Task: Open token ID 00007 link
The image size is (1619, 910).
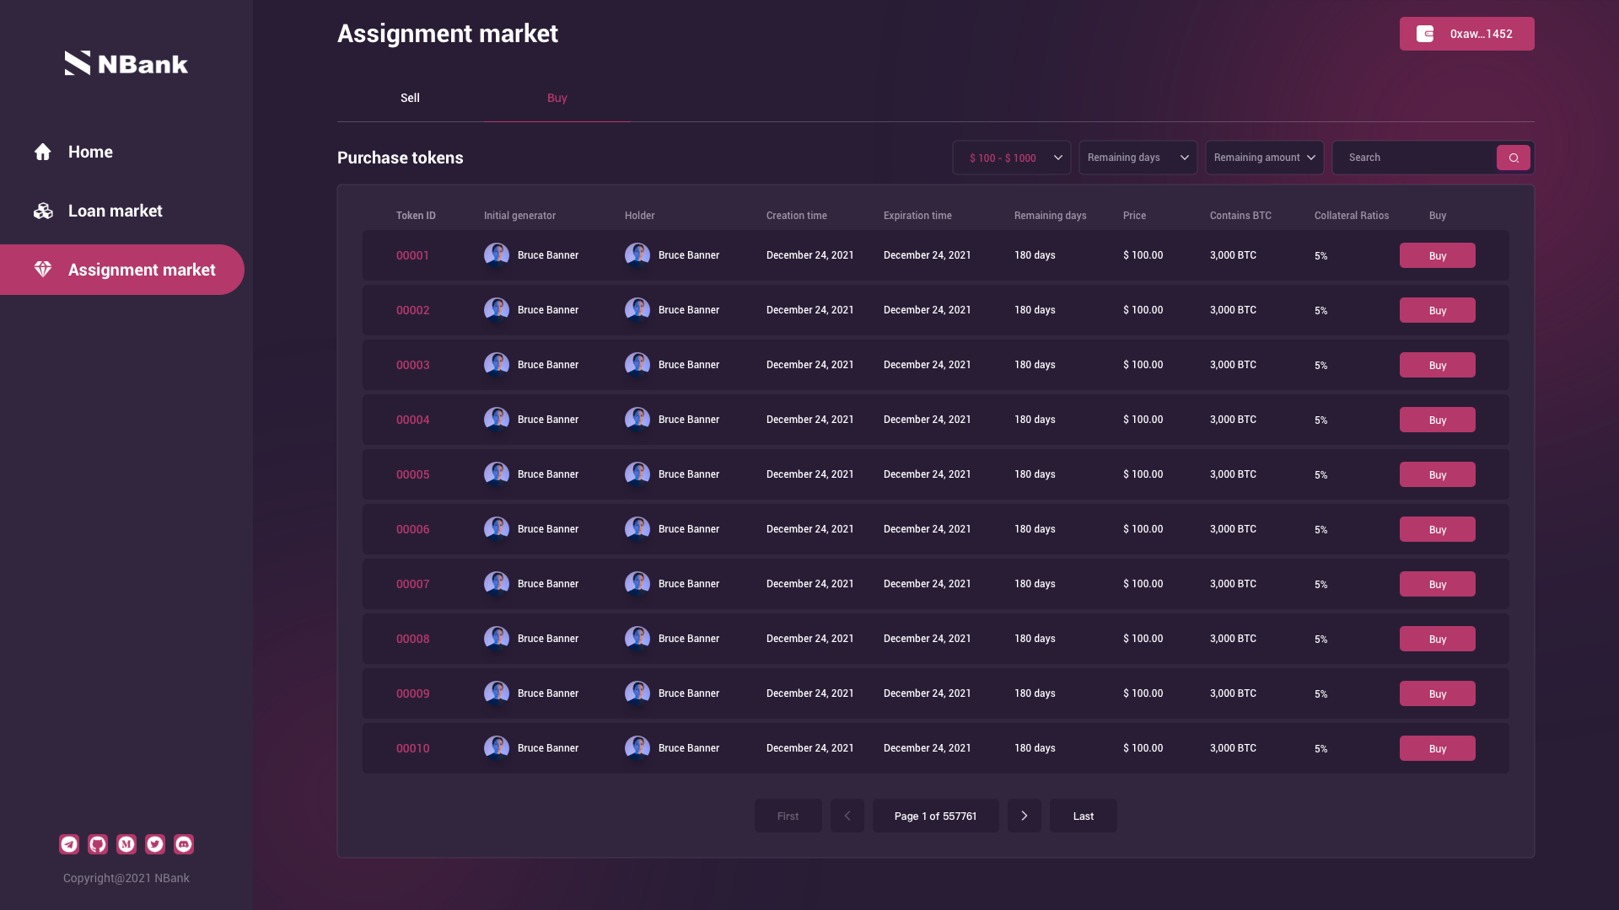Action: pyautogui.click(x=412, y=584)
